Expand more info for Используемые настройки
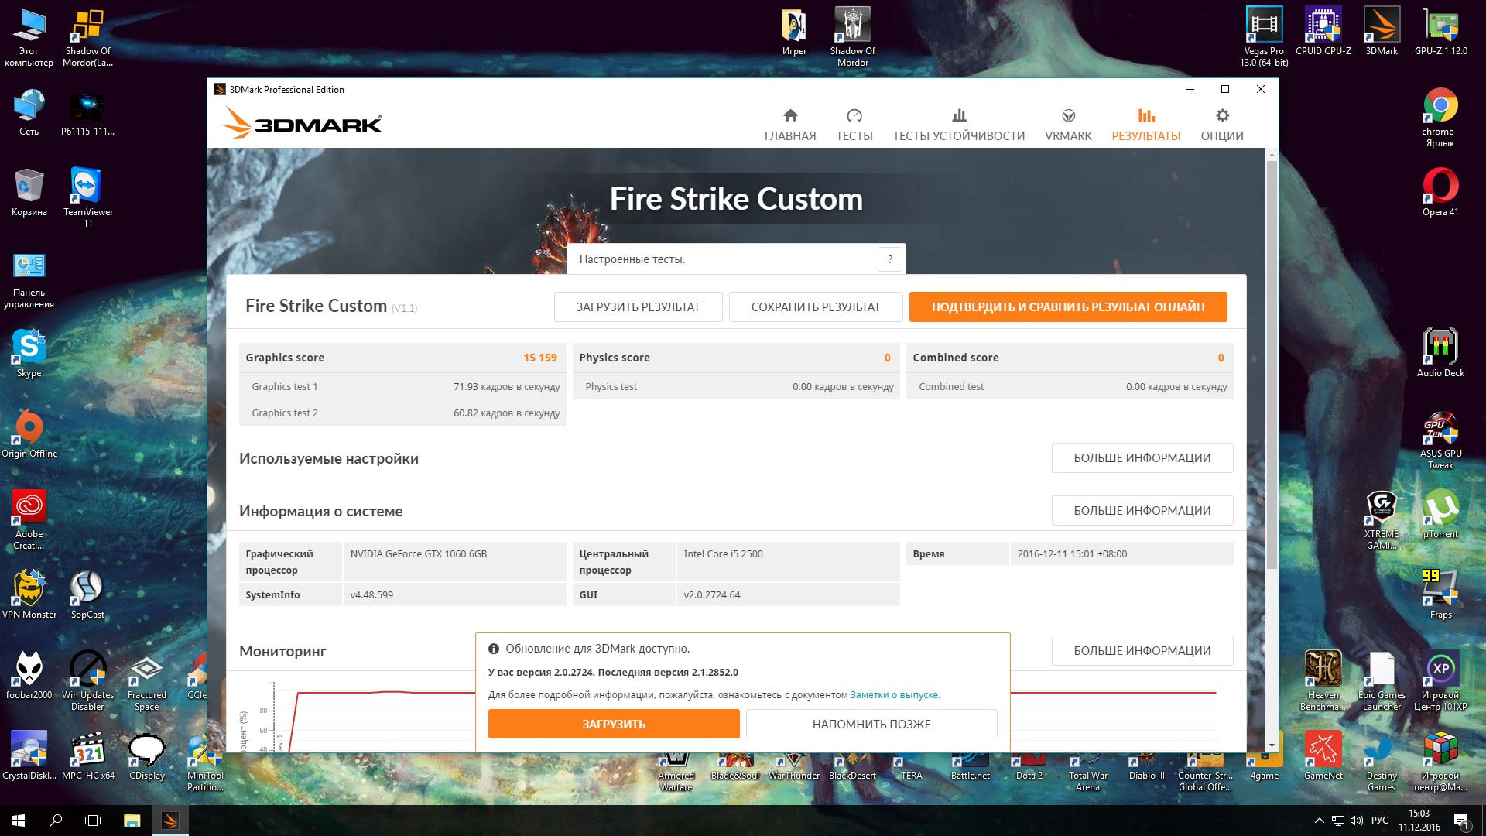This screenshot has width=1486, height=836. pyautogui.click(x=1142, y=458)
